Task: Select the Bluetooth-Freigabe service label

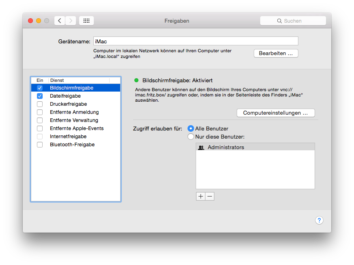Action: point(72,145)
